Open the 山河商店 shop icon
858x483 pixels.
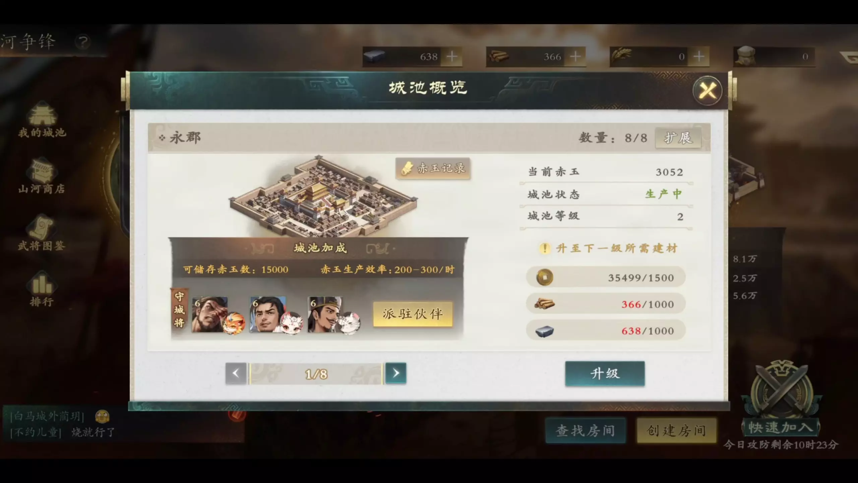[42, 176]
